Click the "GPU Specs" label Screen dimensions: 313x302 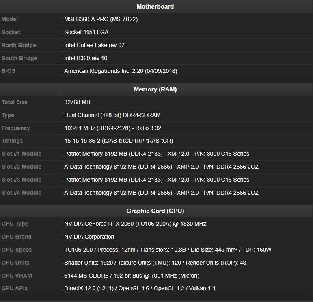pyautogui.click(x=17, y=250)
